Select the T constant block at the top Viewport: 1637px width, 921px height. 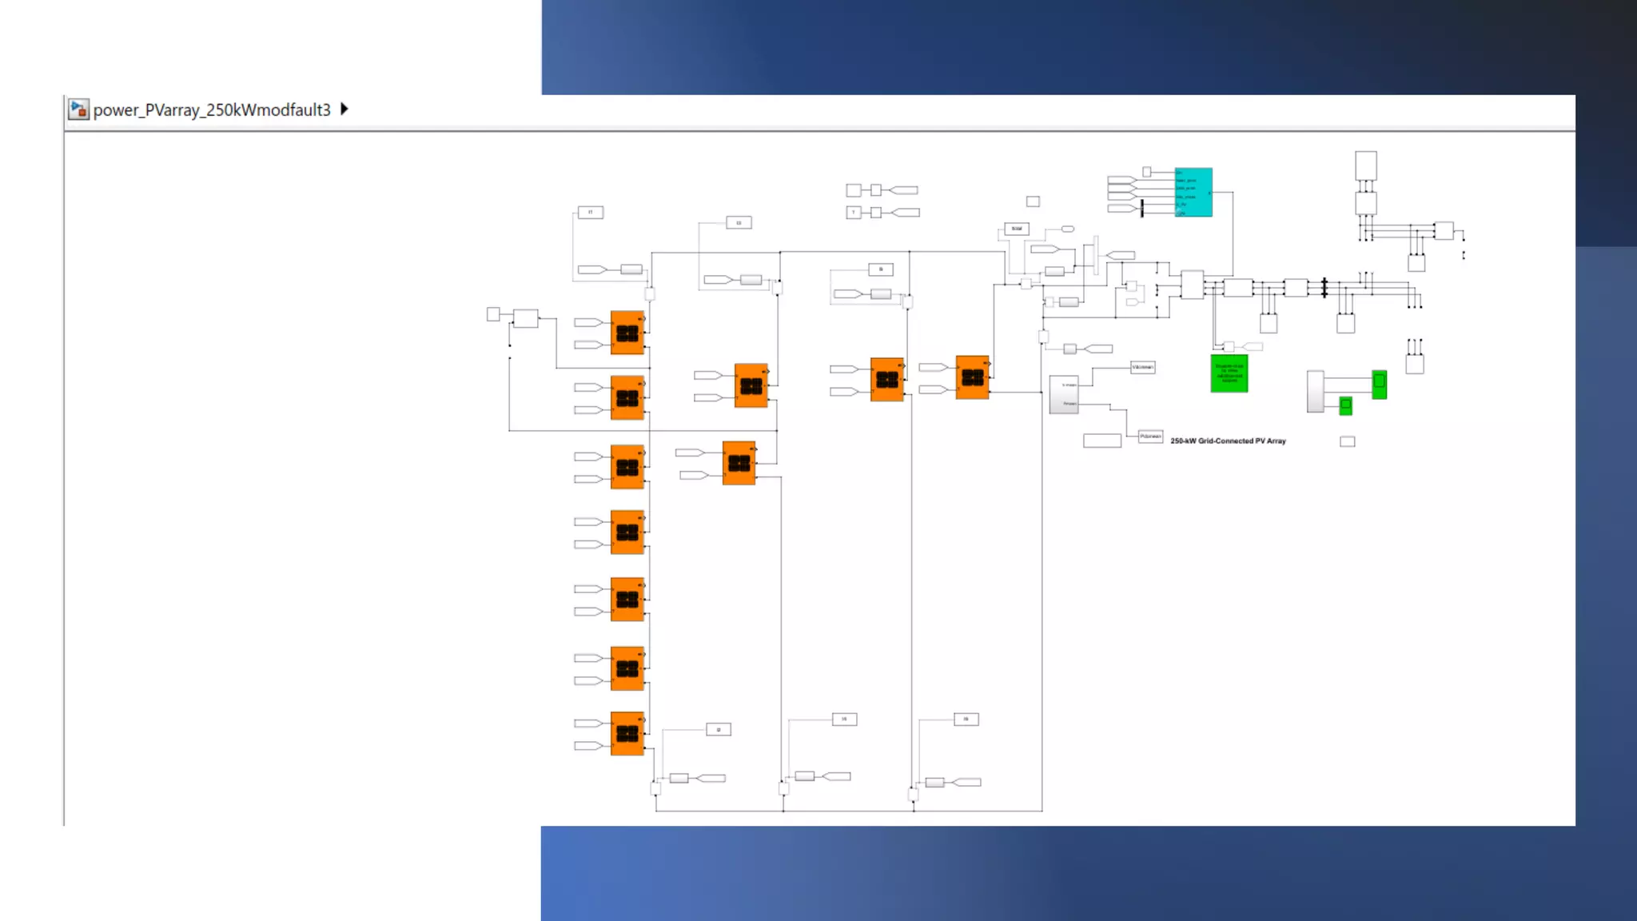coord(854,213)
